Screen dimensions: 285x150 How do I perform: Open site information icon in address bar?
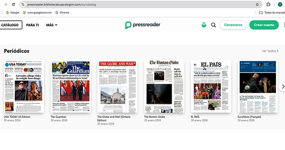(x=23, y=4)
